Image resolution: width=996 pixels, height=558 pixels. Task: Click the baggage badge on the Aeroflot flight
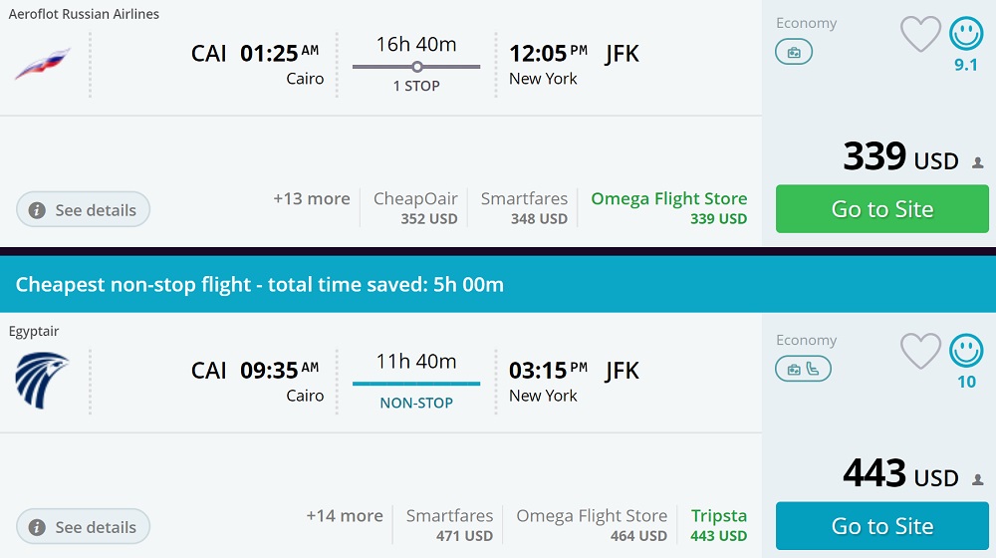[794, 53]
